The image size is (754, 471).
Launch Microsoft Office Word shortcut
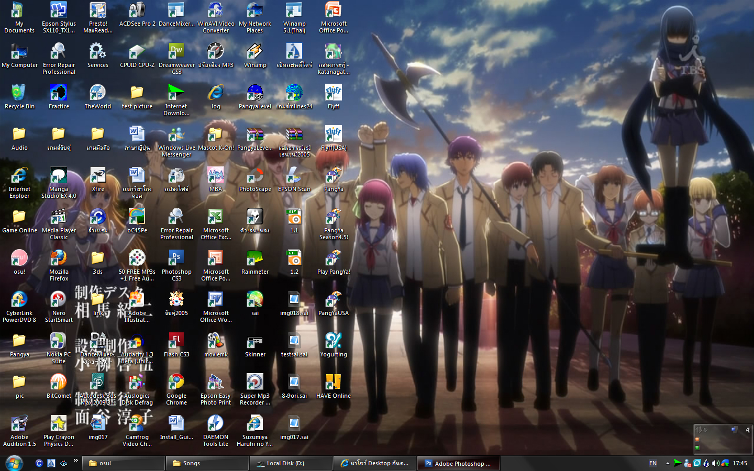pos(216,307)
